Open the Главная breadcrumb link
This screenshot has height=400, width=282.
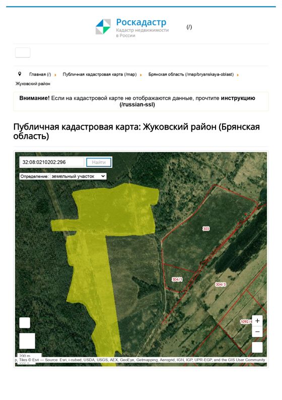[x=40, y=74]
